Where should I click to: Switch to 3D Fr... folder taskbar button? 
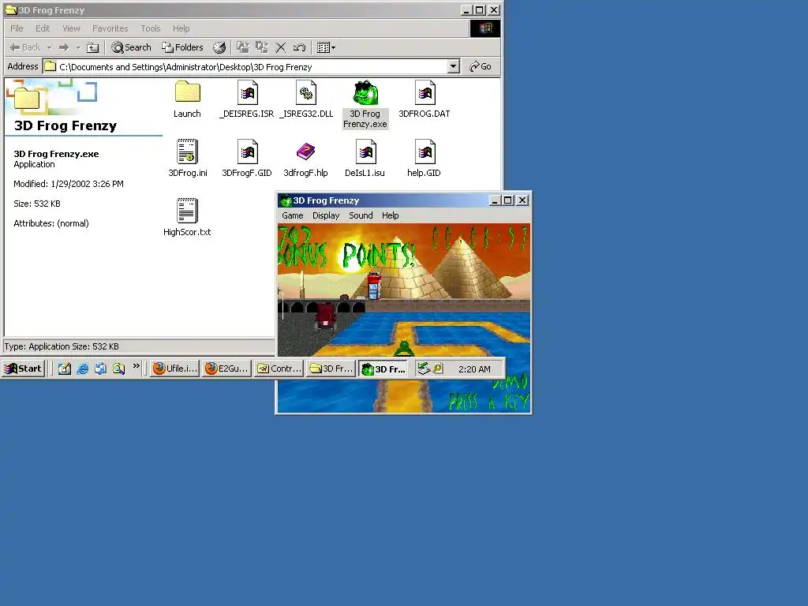tap(331, 368)
